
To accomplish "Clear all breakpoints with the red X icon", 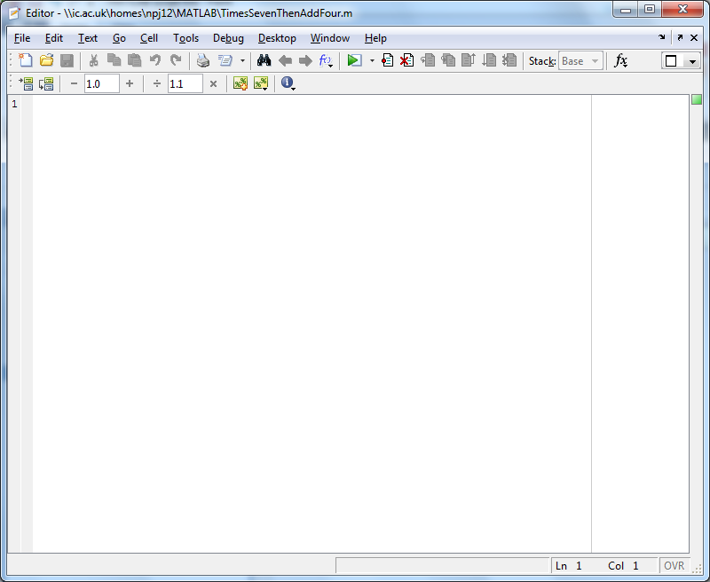I will tap(407, 60).
